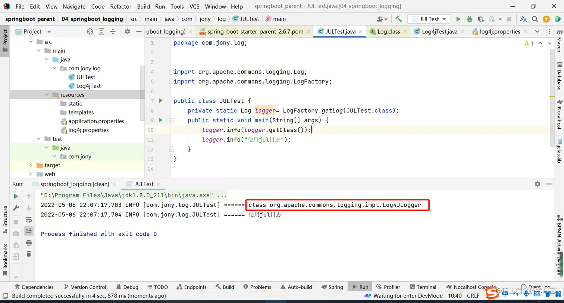
Task: Rerun JULTest from the Run panel
Action: (x=16, y=196)
